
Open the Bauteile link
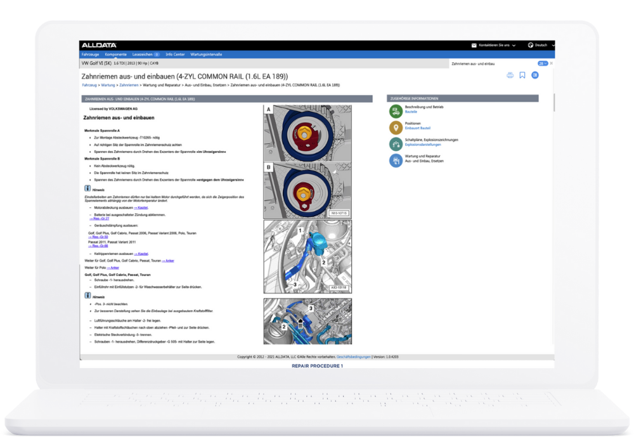click(411, 112)
